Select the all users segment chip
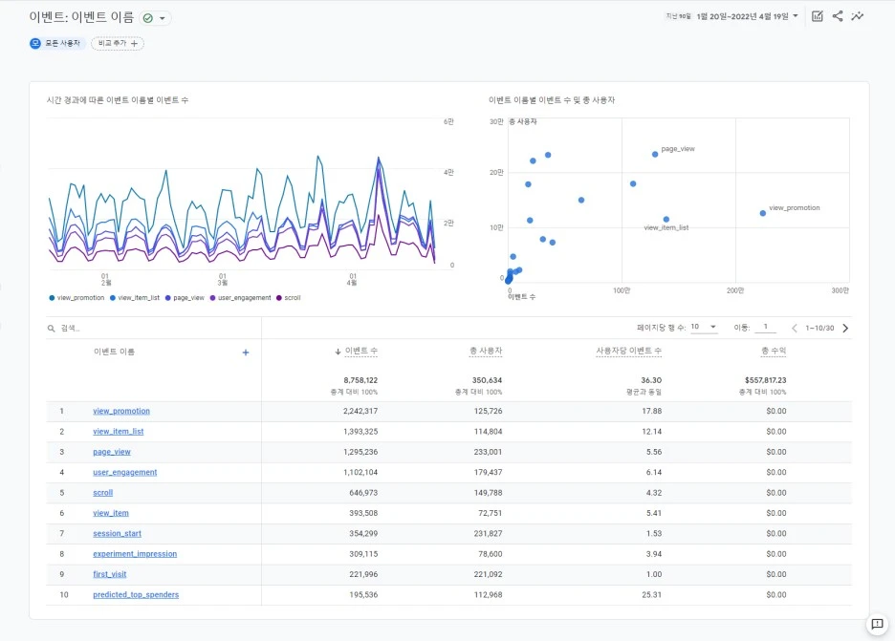 (56, 43)
